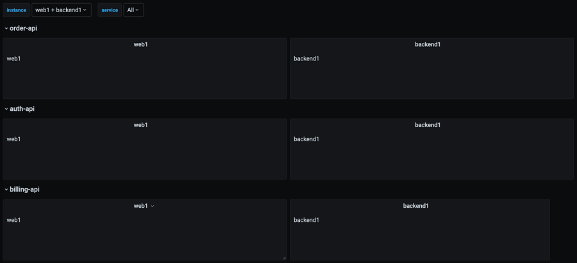This screenshot has height=263, width=577.
Task: Open web1 panel menu chevron in billing-api
Action: coord(153,207)
